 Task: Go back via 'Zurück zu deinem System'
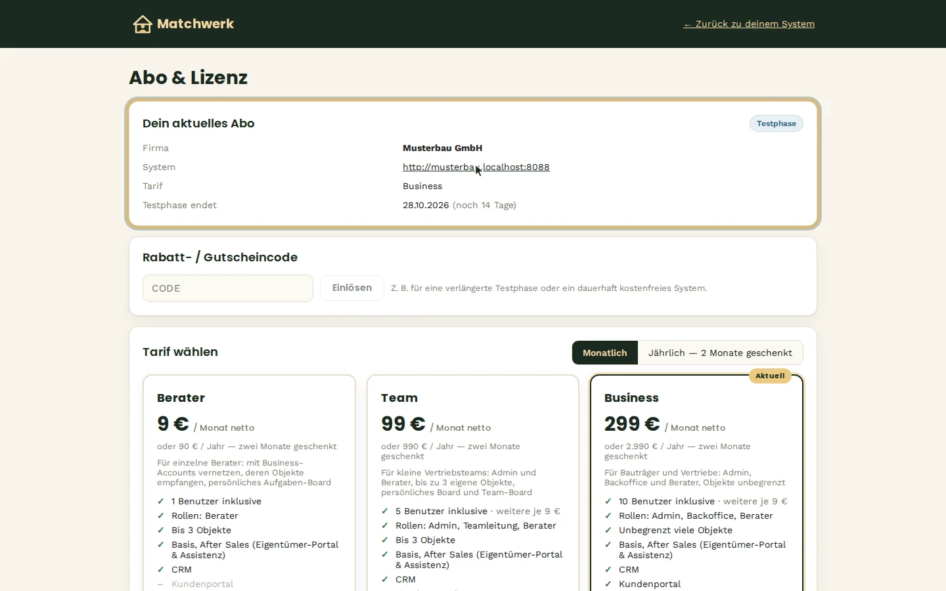[749, 24]
